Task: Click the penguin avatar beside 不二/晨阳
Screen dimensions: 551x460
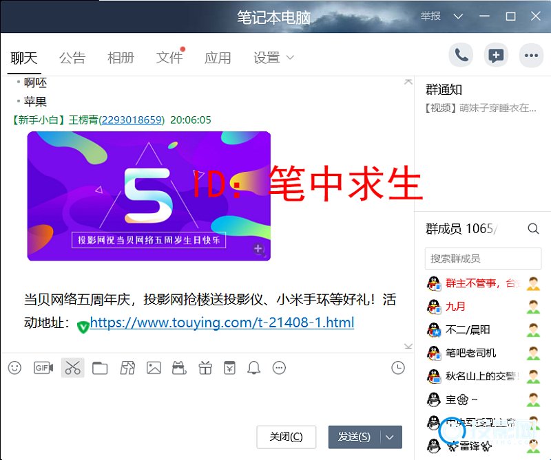Action: [434, 330]
